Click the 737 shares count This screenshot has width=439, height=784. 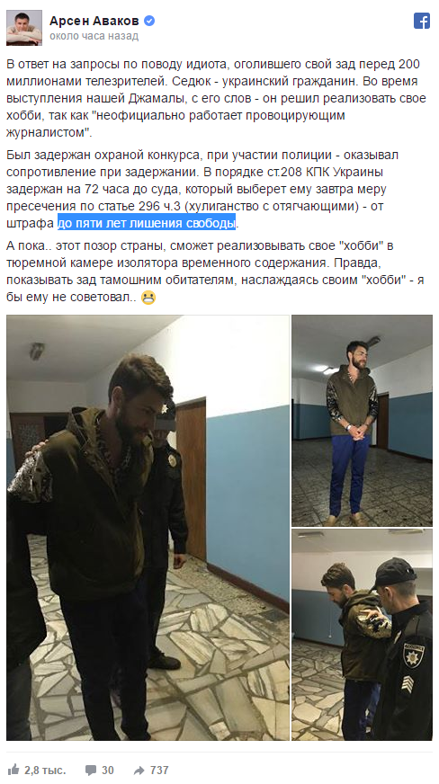point(159,770)
